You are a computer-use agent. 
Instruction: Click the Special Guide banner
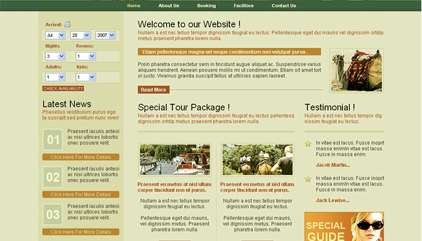pos(344,227)
